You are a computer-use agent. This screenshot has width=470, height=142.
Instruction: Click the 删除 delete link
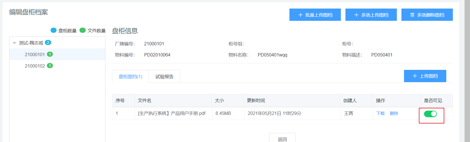point(394,113)
